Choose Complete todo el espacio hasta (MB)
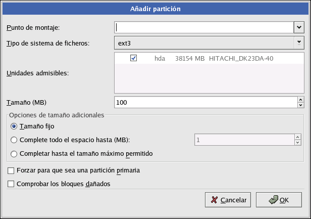Image resolution: width=311 pixels, height=219 pixels. pos(14,140)
